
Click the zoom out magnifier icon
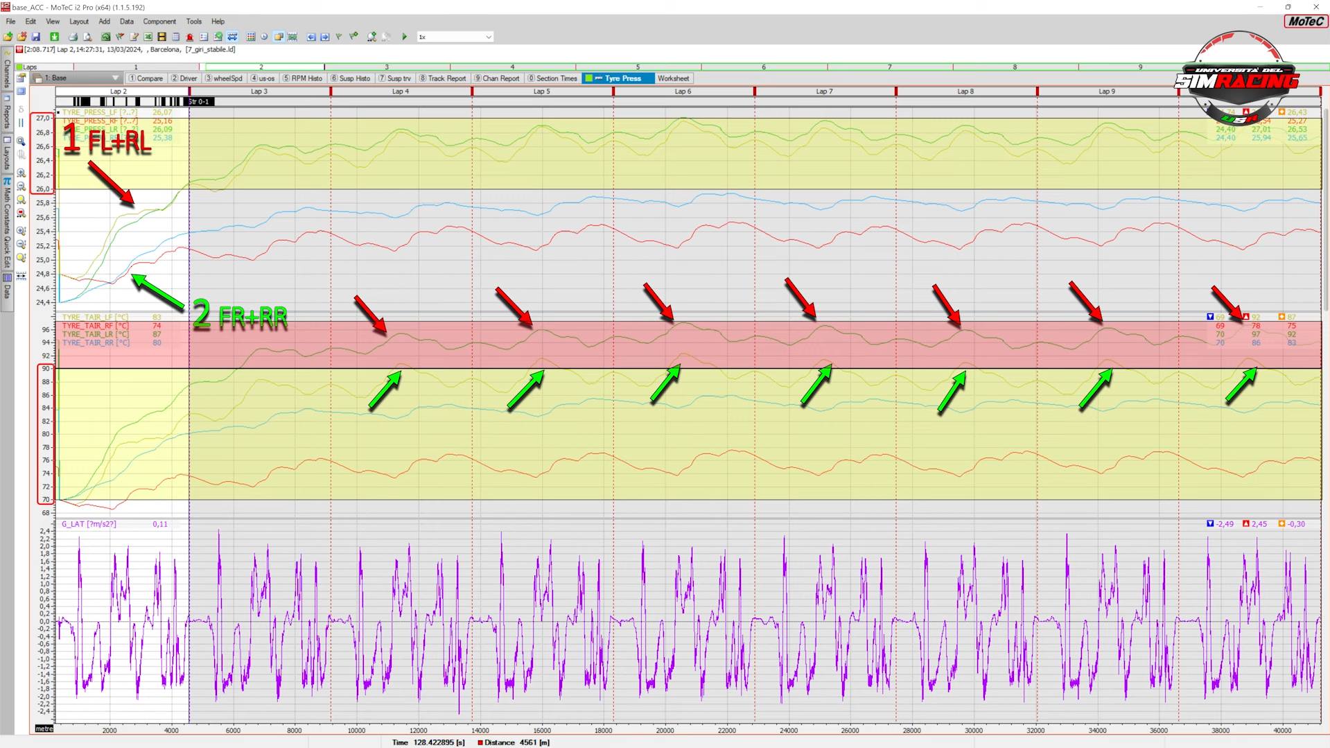coord(21,186)
